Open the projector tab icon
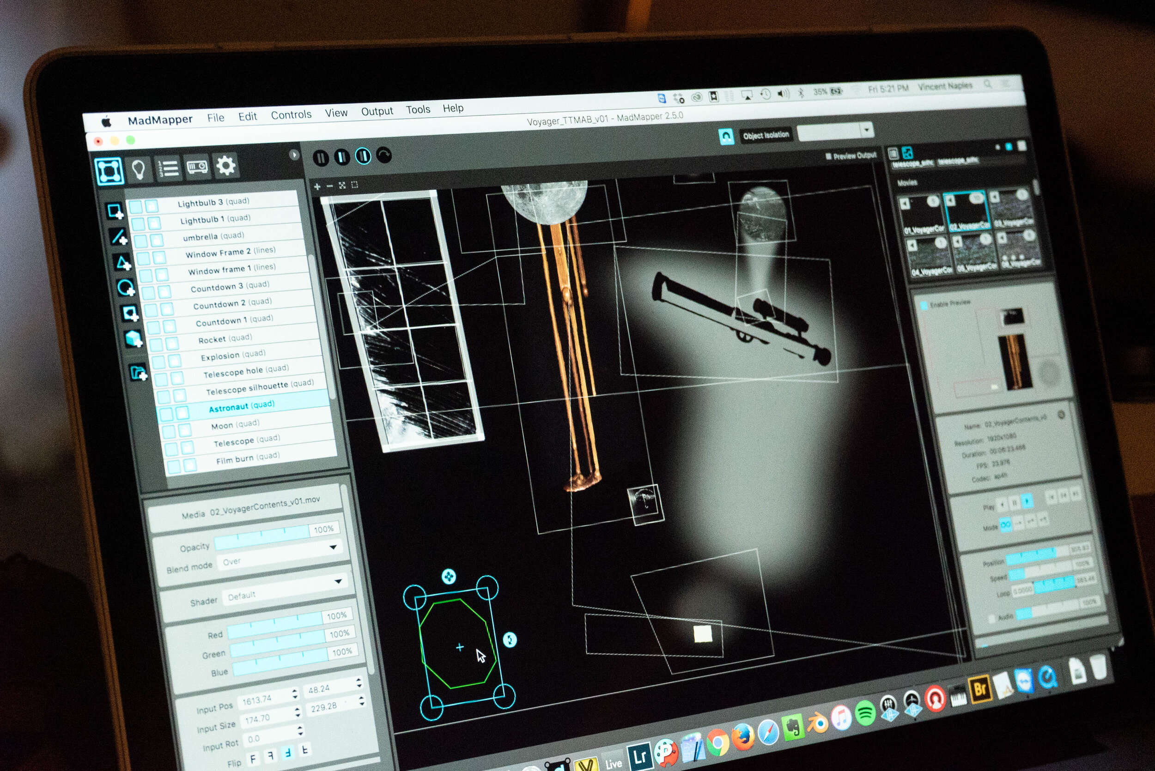This screenshot has width=1155, height=771. pos(197,167)
